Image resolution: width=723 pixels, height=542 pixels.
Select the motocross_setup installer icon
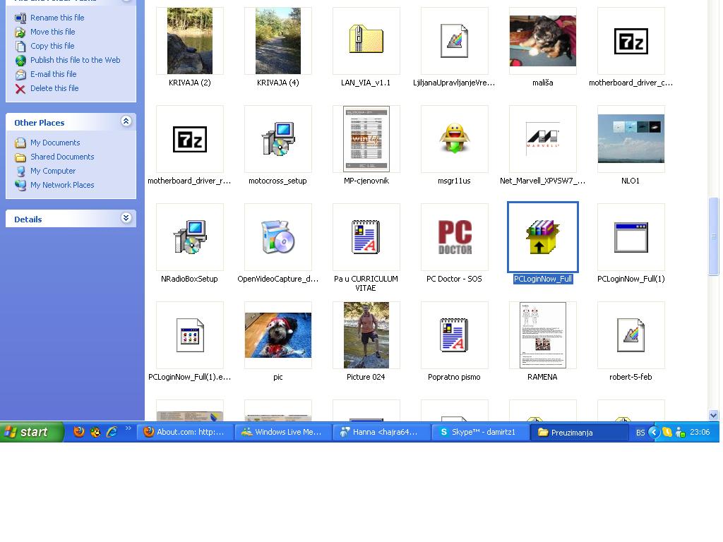277,139
